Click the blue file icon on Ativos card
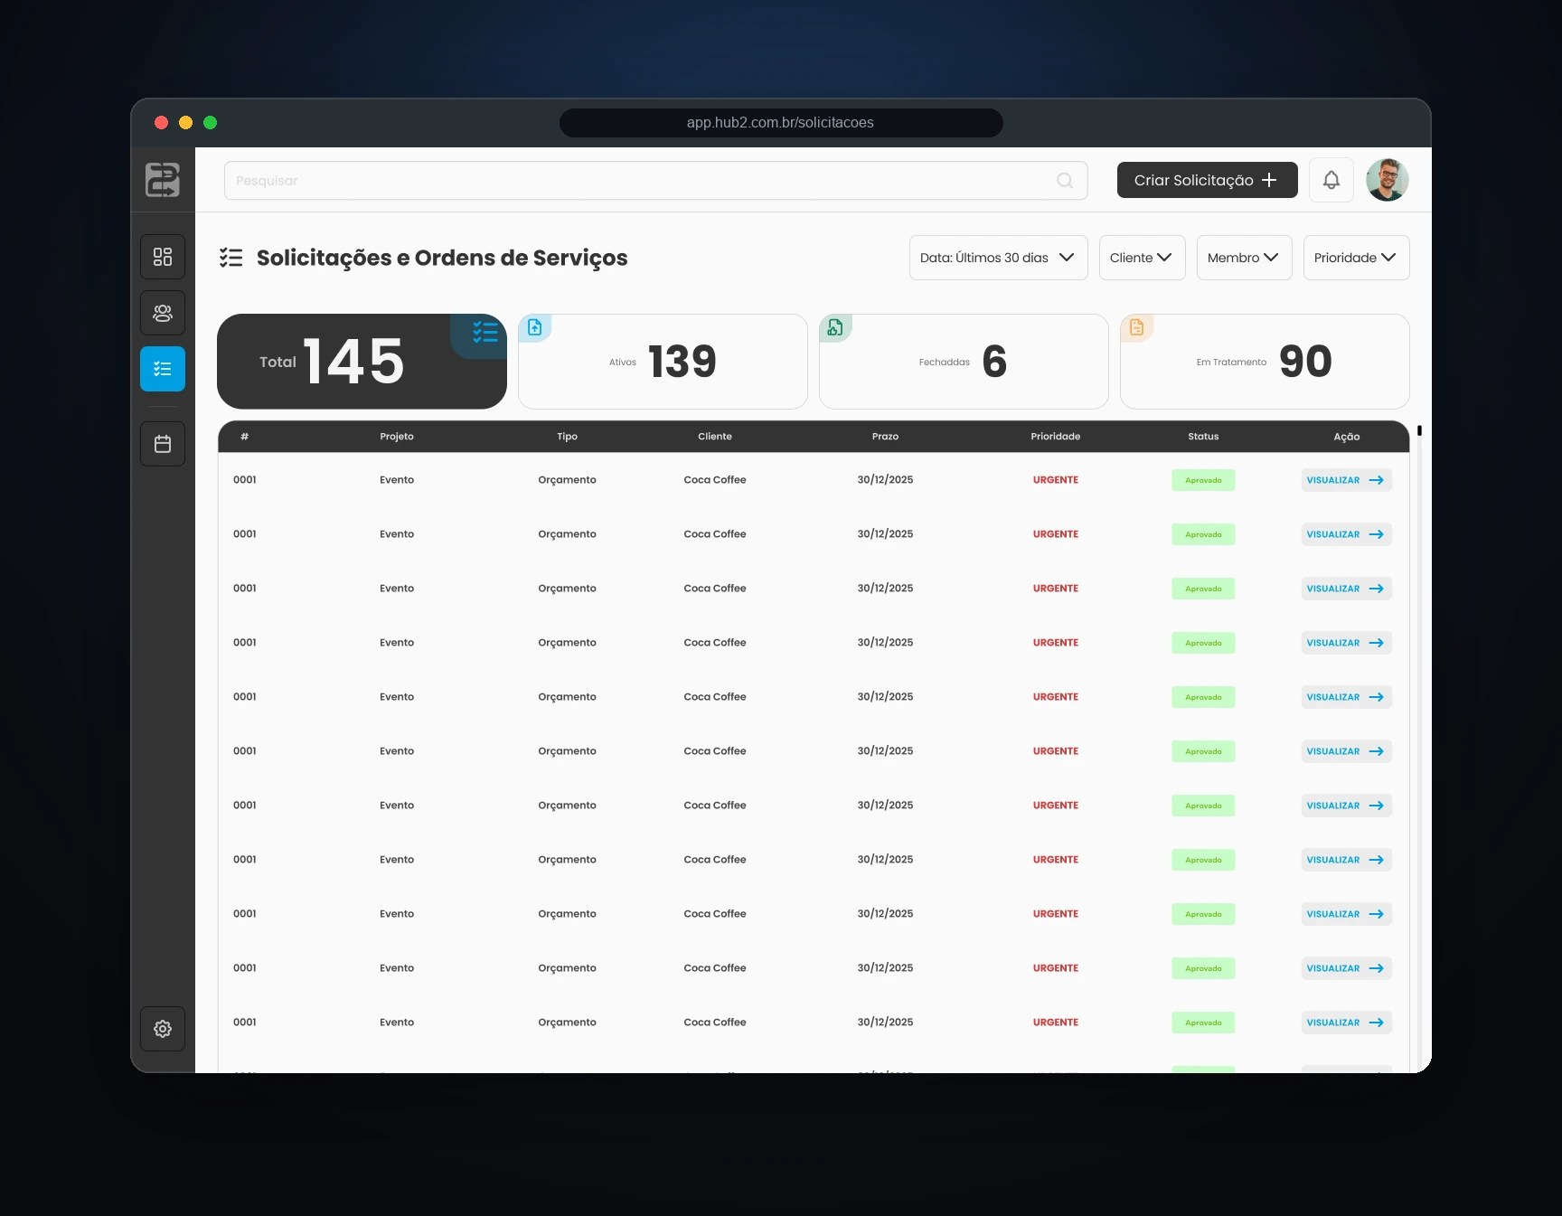Image resolution: width=1562 pixels, height=1216 pixels. tap(535, 327)
